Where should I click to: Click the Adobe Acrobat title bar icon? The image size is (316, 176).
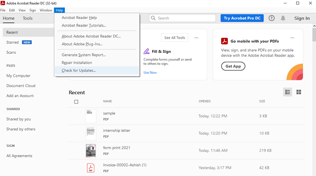pos(3,3)
